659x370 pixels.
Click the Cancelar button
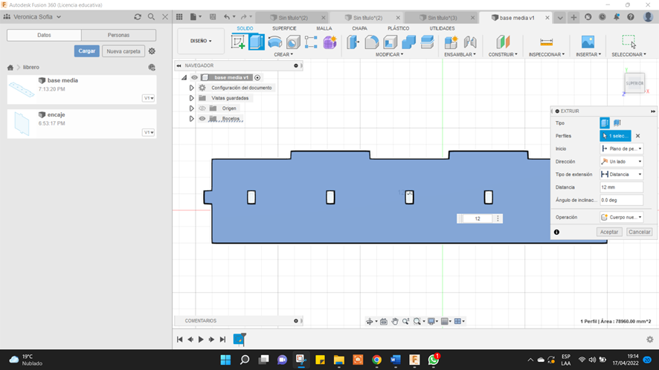(x=639, y=232)
